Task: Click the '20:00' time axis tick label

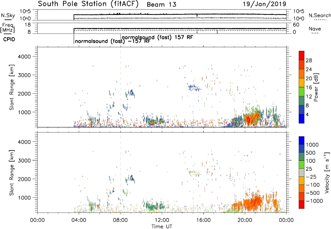Action: (x=245, y=220)
